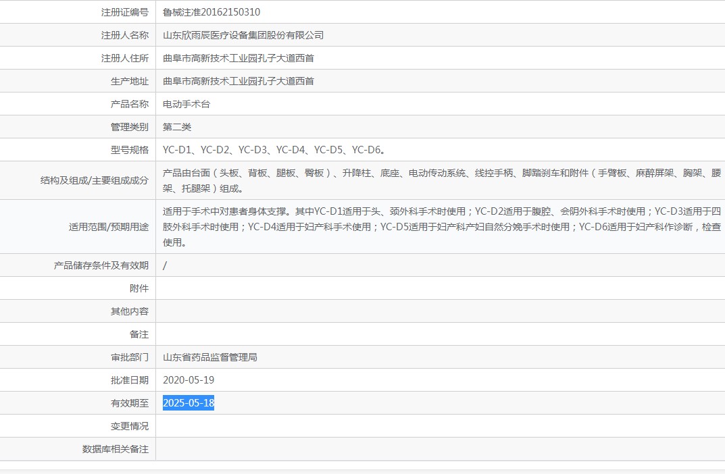725x474 pixels.
Task: Select the 型号规格 label
Action: (x=130, y=150)
